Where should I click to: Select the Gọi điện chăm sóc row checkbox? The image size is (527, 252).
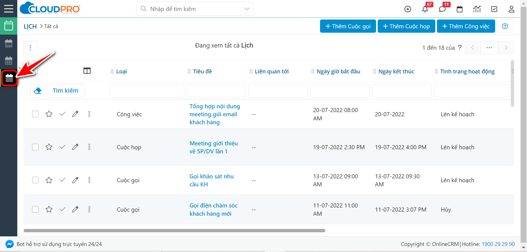tap(35, 209)
